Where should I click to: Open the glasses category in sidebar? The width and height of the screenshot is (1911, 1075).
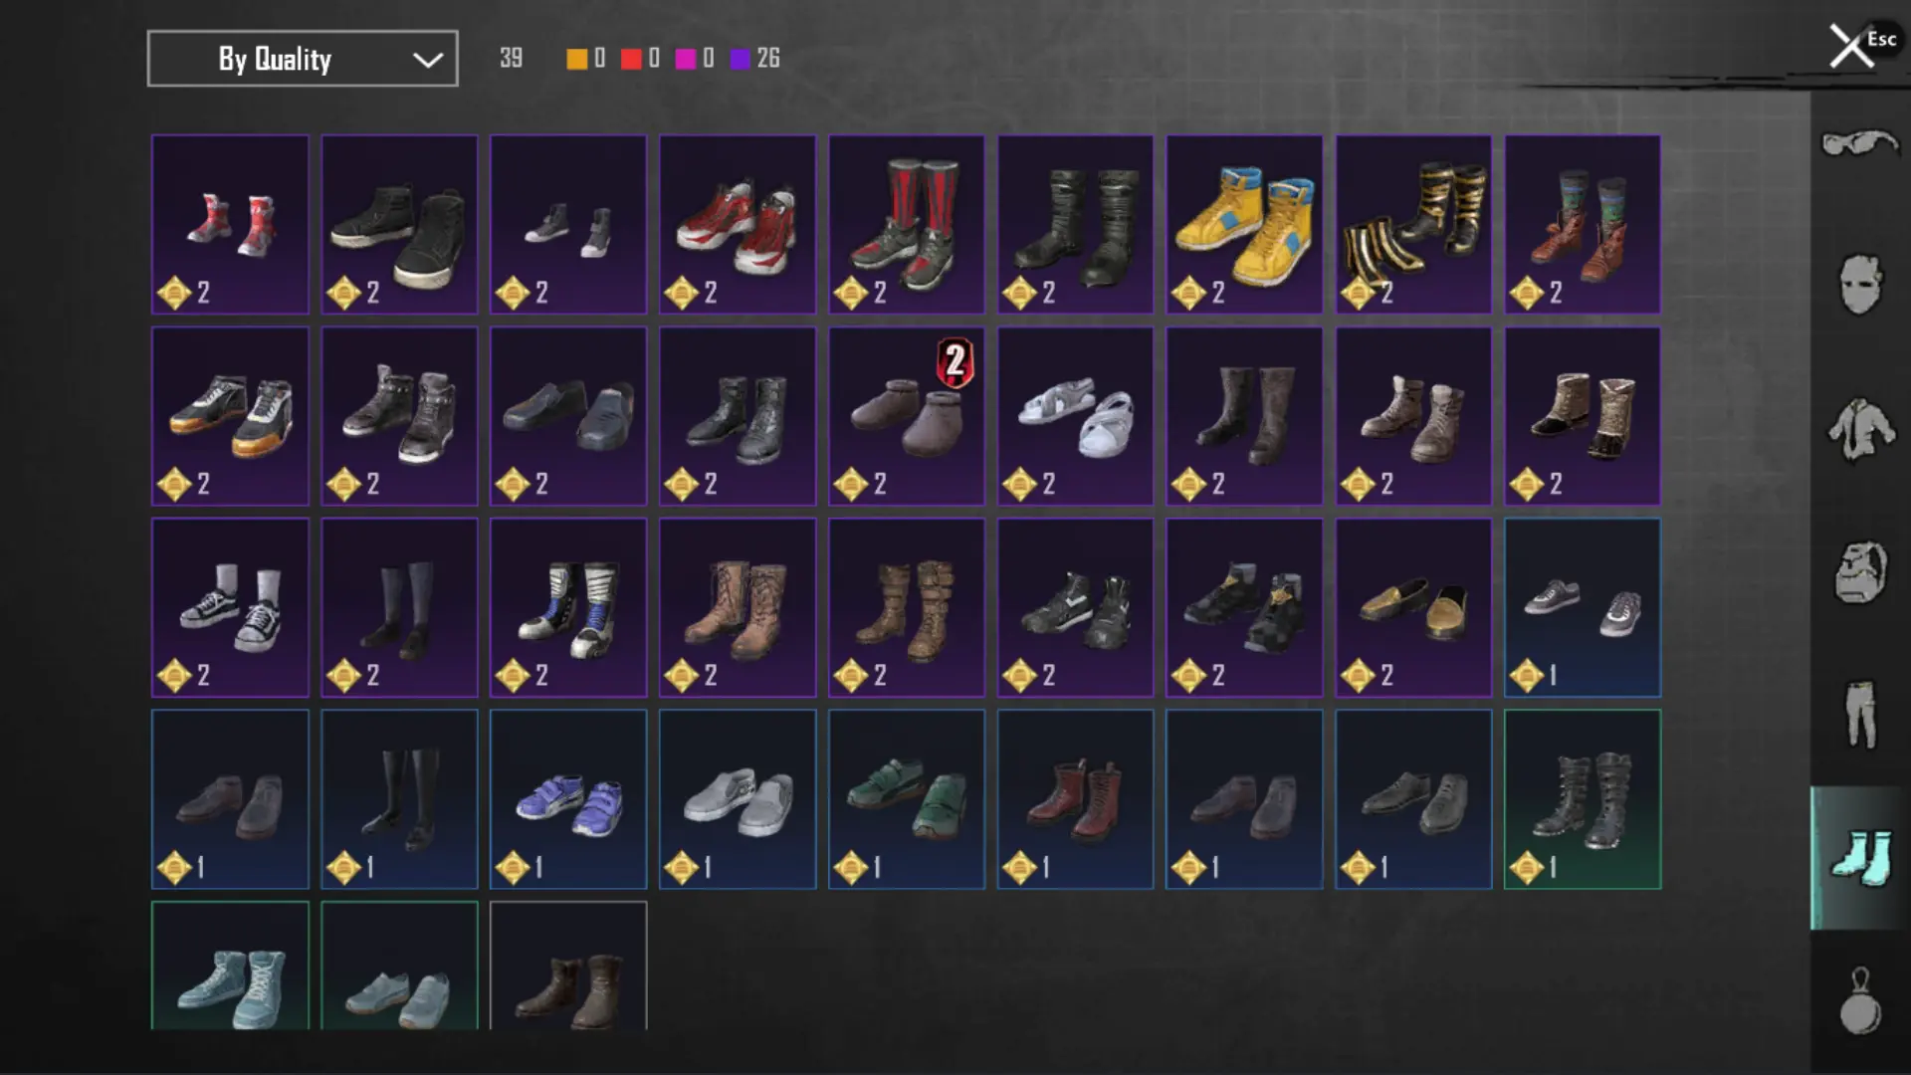(x=1859, y=145)
